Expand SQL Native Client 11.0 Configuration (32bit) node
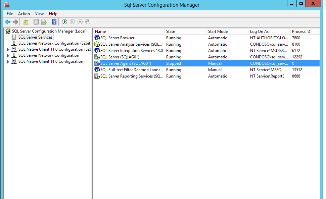 (8, 50)
